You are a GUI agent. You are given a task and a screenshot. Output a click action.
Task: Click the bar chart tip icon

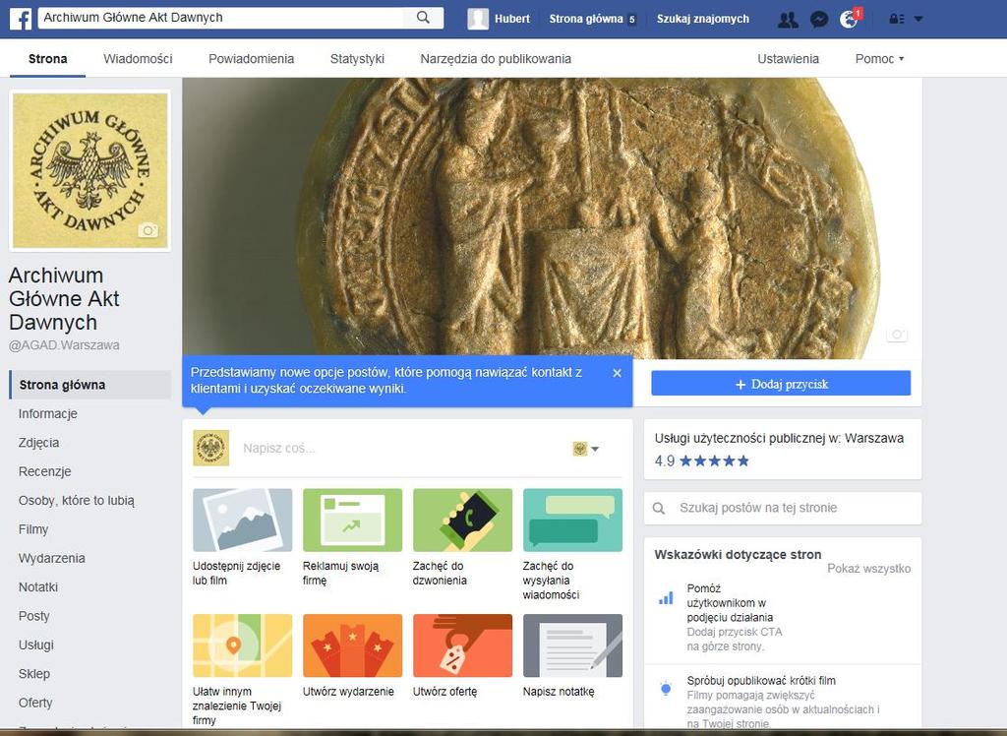click(x=666, y=598)
